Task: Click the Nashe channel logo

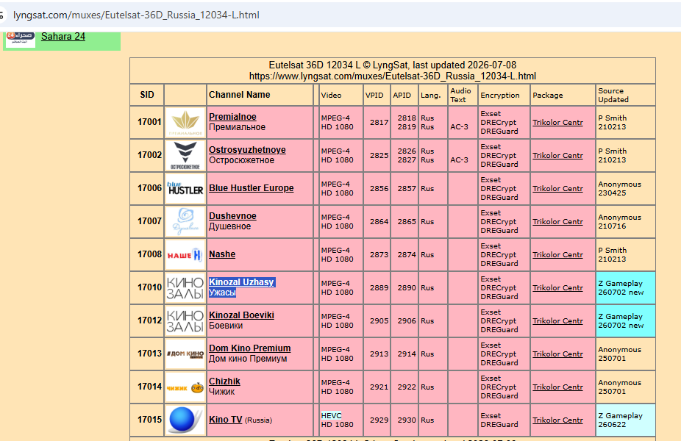Action: tap(185, 254)
